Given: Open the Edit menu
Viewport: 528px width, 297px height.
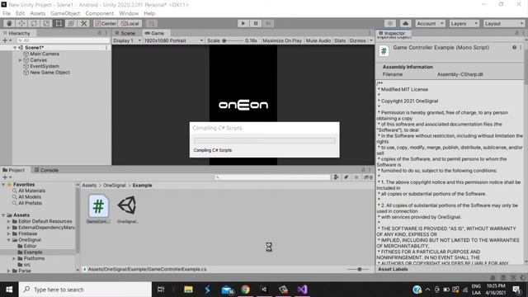Looking at the screenshot, I should coord(20,13).
